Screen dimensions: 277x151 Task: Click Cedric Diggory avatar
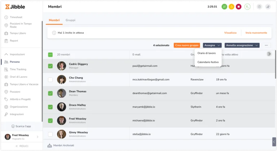pyautogui.click(x=61, y=66)
